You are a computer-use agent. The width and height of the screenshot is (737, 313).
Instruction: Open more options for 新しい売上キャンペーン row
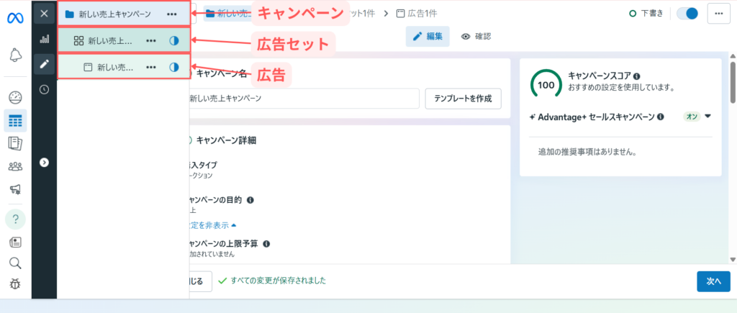172,14
